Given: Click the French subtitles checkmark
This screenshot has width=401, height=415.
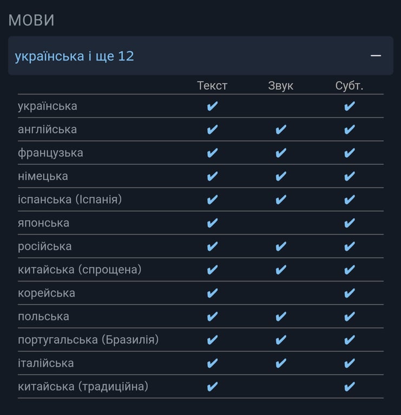Looking at the screenshot, I should point(350,153).
